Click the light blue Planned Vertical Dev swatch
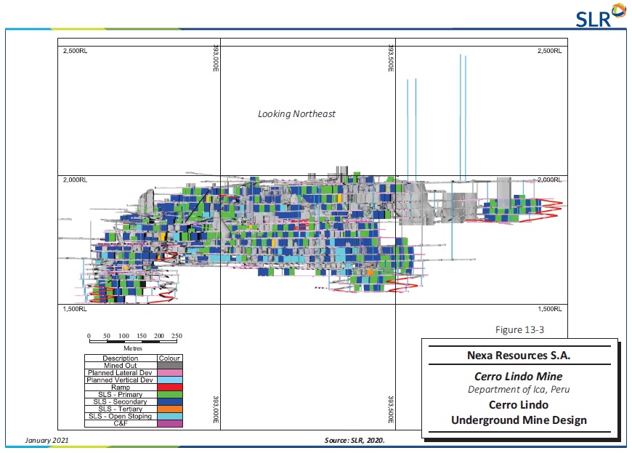Image resolution: width=632 pixels, height=453 pixels. [169, 380]
